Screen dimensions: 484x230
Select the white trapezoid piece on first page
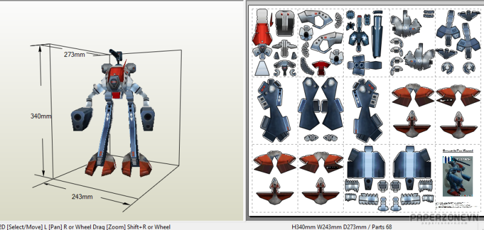[x=262, y=68]
